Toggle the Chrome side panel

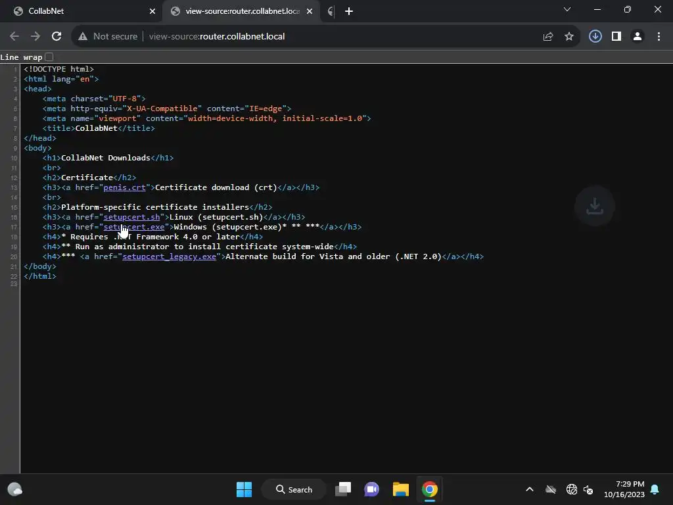click(x=616, y=37)
